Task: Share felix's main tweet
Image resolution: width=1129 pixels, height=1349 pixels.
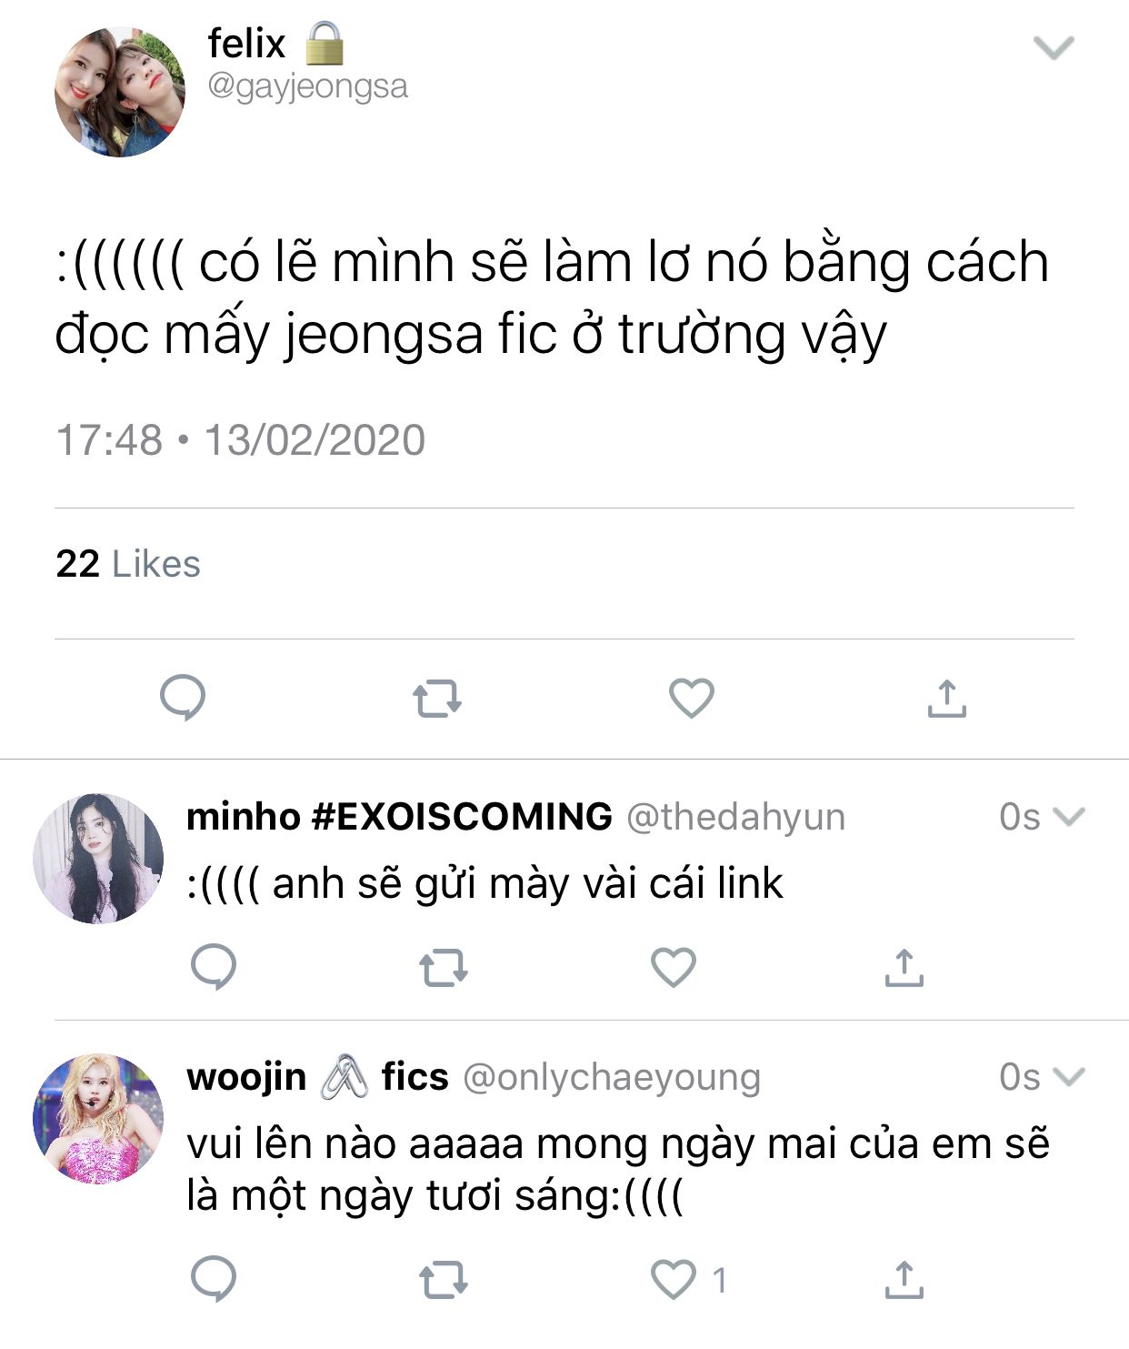Action: [x=946, y=698]
